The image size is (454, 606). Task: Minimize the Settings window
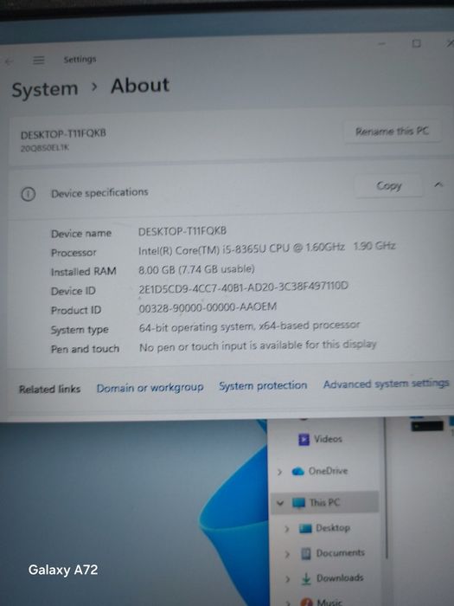[382, 43]
